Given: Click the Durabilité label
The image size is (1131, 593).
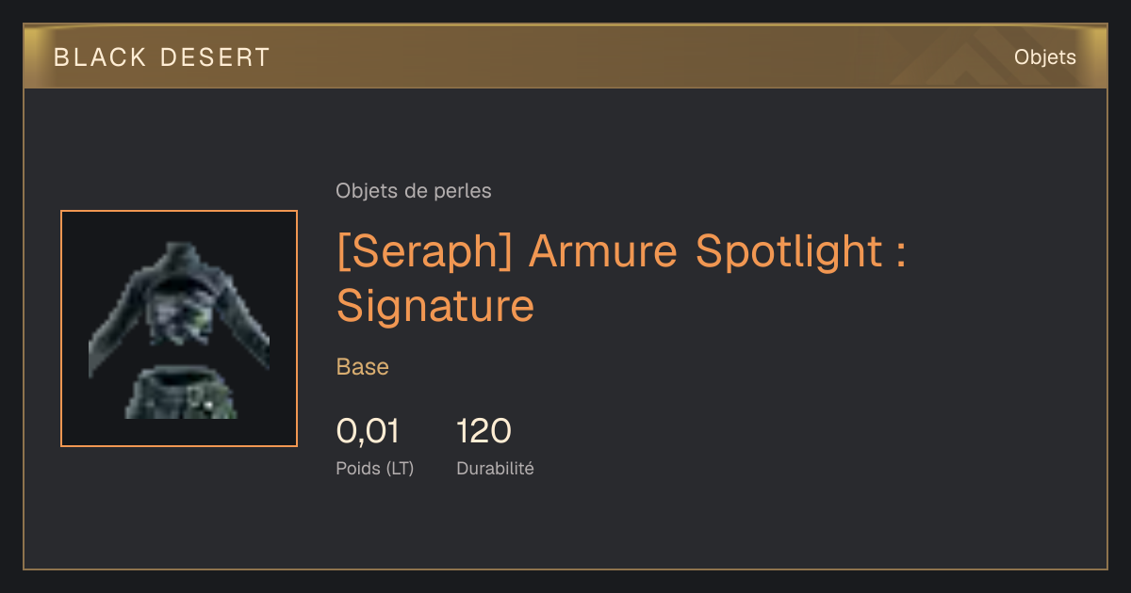Looking at the screenshot, I should tap(495, 468).
